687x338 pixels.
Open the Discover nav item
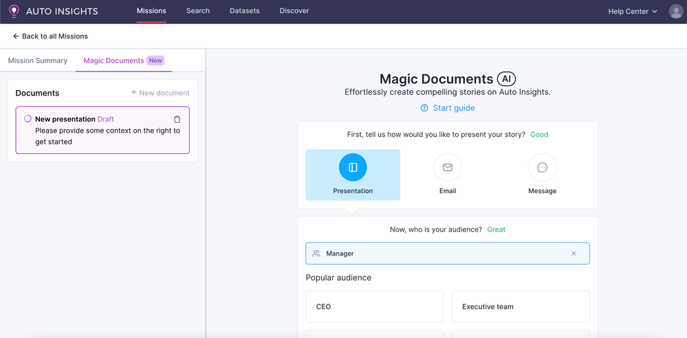pos(294,11)
